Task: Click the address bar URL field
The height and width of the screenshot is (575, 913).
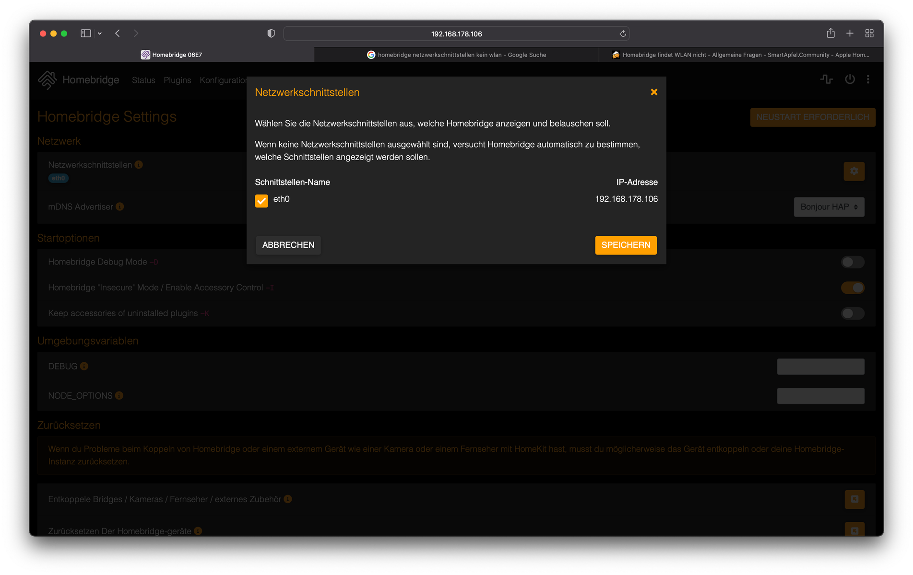Action: coord(456,34)
